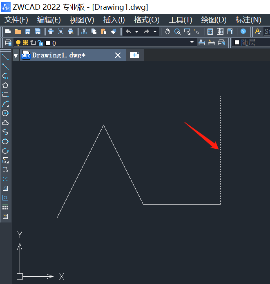Expand the Redo history dropdown arrow
270x284 pixels.
pyautogui.click(x=155, y=32)
